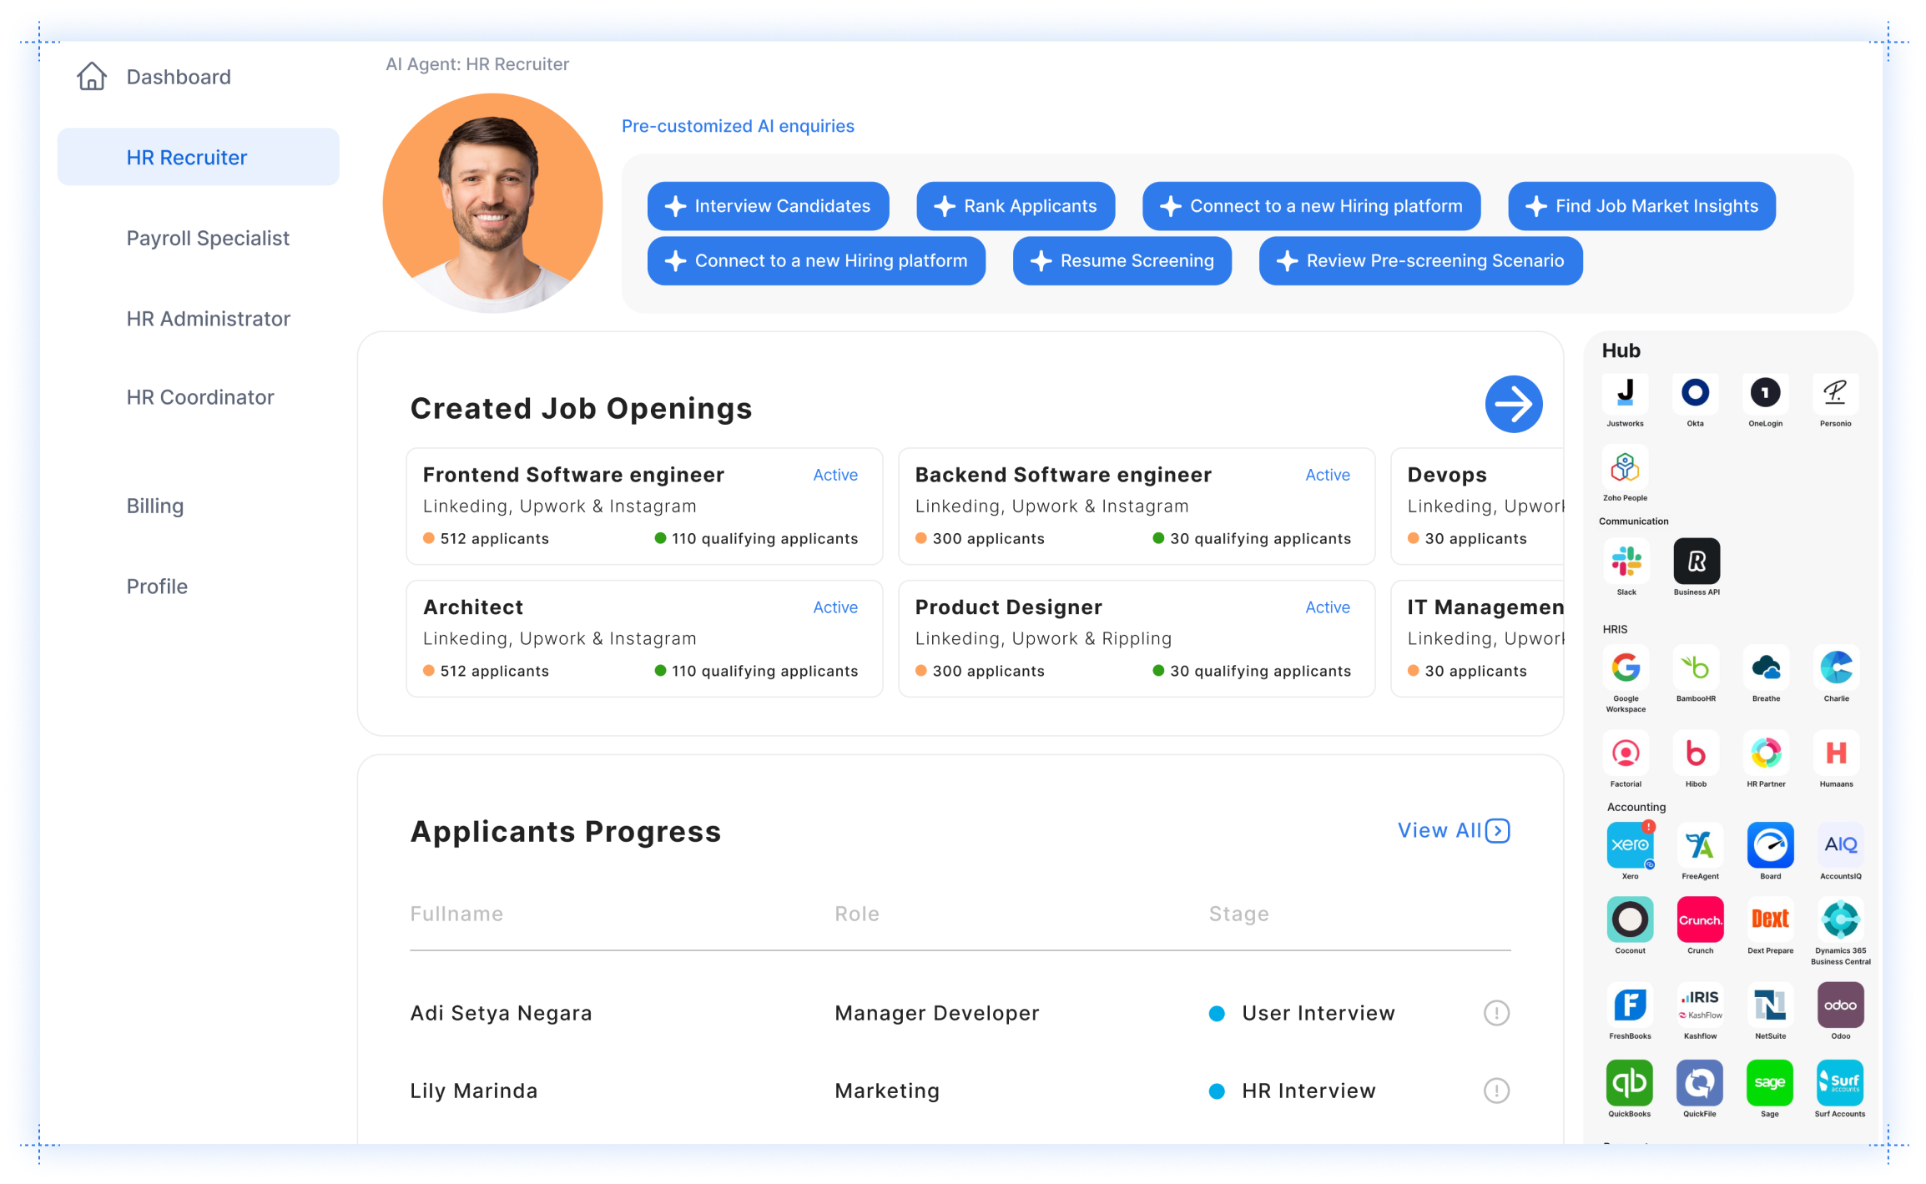Choose the Odoo accounting icon
Image resolution: width=1926 pixels, height=1184 pixels.
1840,1005
